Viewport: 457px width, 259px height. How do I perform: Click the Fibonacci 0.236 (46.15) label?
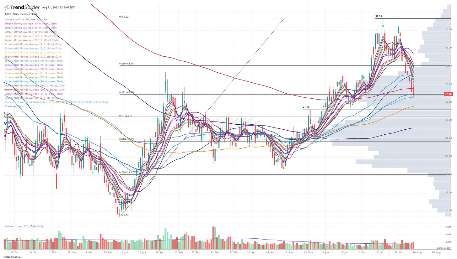pyautogui.click(x=126, y=64)
